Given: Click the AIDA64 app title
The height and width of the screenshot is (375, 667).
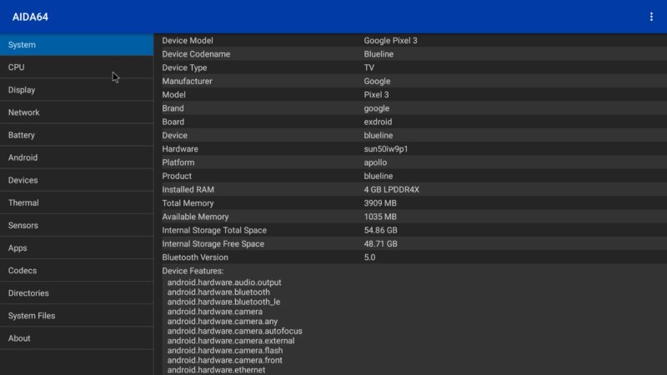Looking at the screenshot, I should point(30,17).
